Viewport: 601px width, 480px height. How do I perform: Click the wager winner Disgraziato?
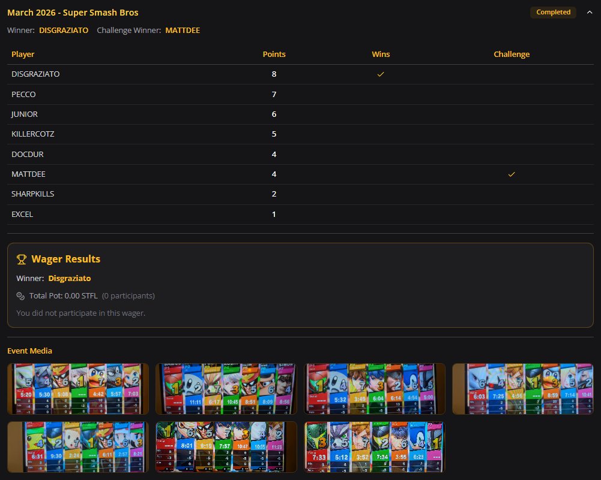coord(70,279)
